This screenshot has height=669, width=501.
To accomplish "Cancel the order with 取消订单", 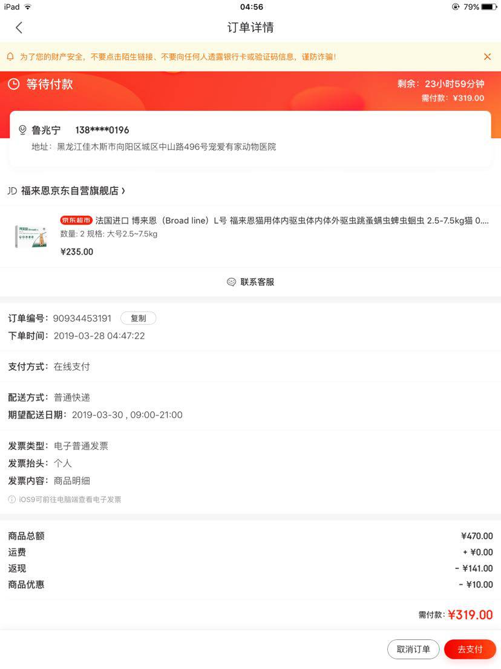I will tap(413, 649).
